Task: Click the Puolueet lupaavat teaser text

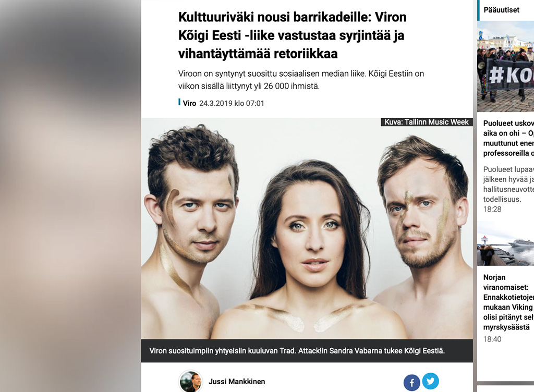Action: click(x=508, y=184)
